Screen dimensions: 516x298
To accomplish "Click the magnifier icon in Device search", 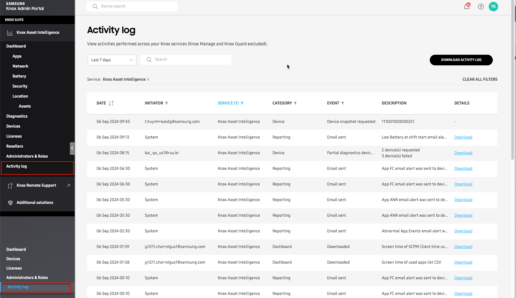I will pyautogui.click(x=95, y=6).
